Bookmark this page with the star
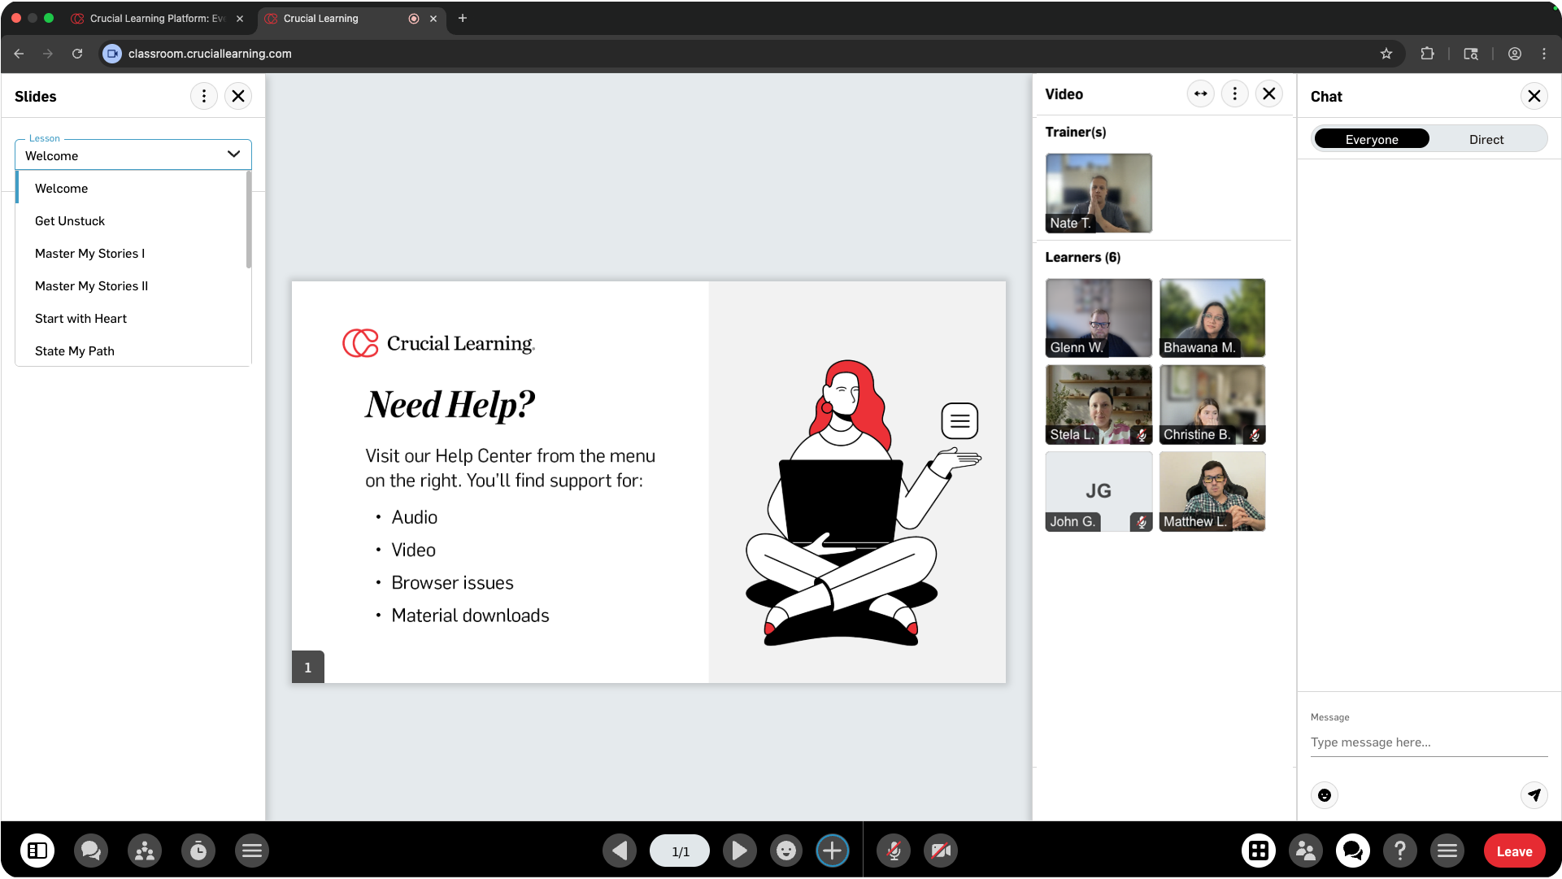The height and width of the screenshot is (879, 1562). tap(1386, 54)
